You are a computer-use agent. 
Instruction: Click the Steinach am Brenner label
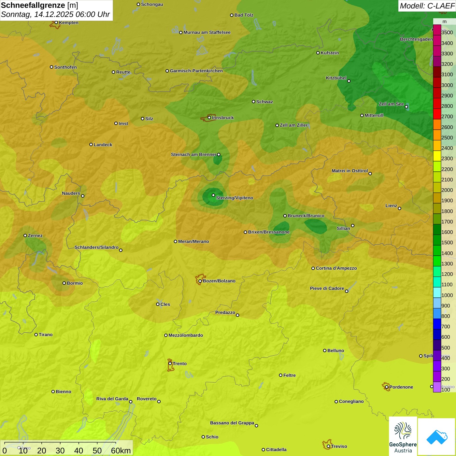194,154
